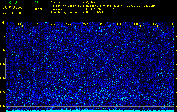Click the 1508 time marker
177x112 pixels.
point(136,24)
